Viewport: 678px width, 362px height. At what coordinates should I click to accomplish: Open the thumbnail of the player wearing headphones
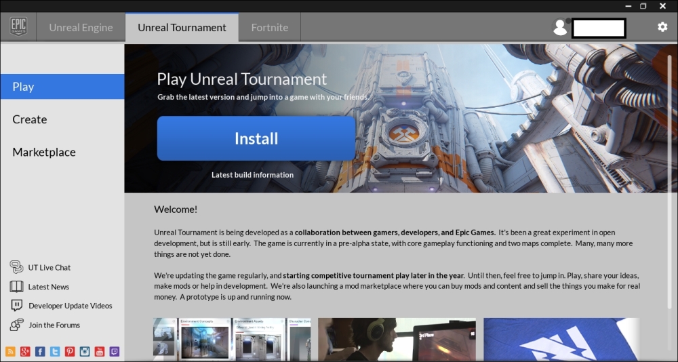point(397,340)
